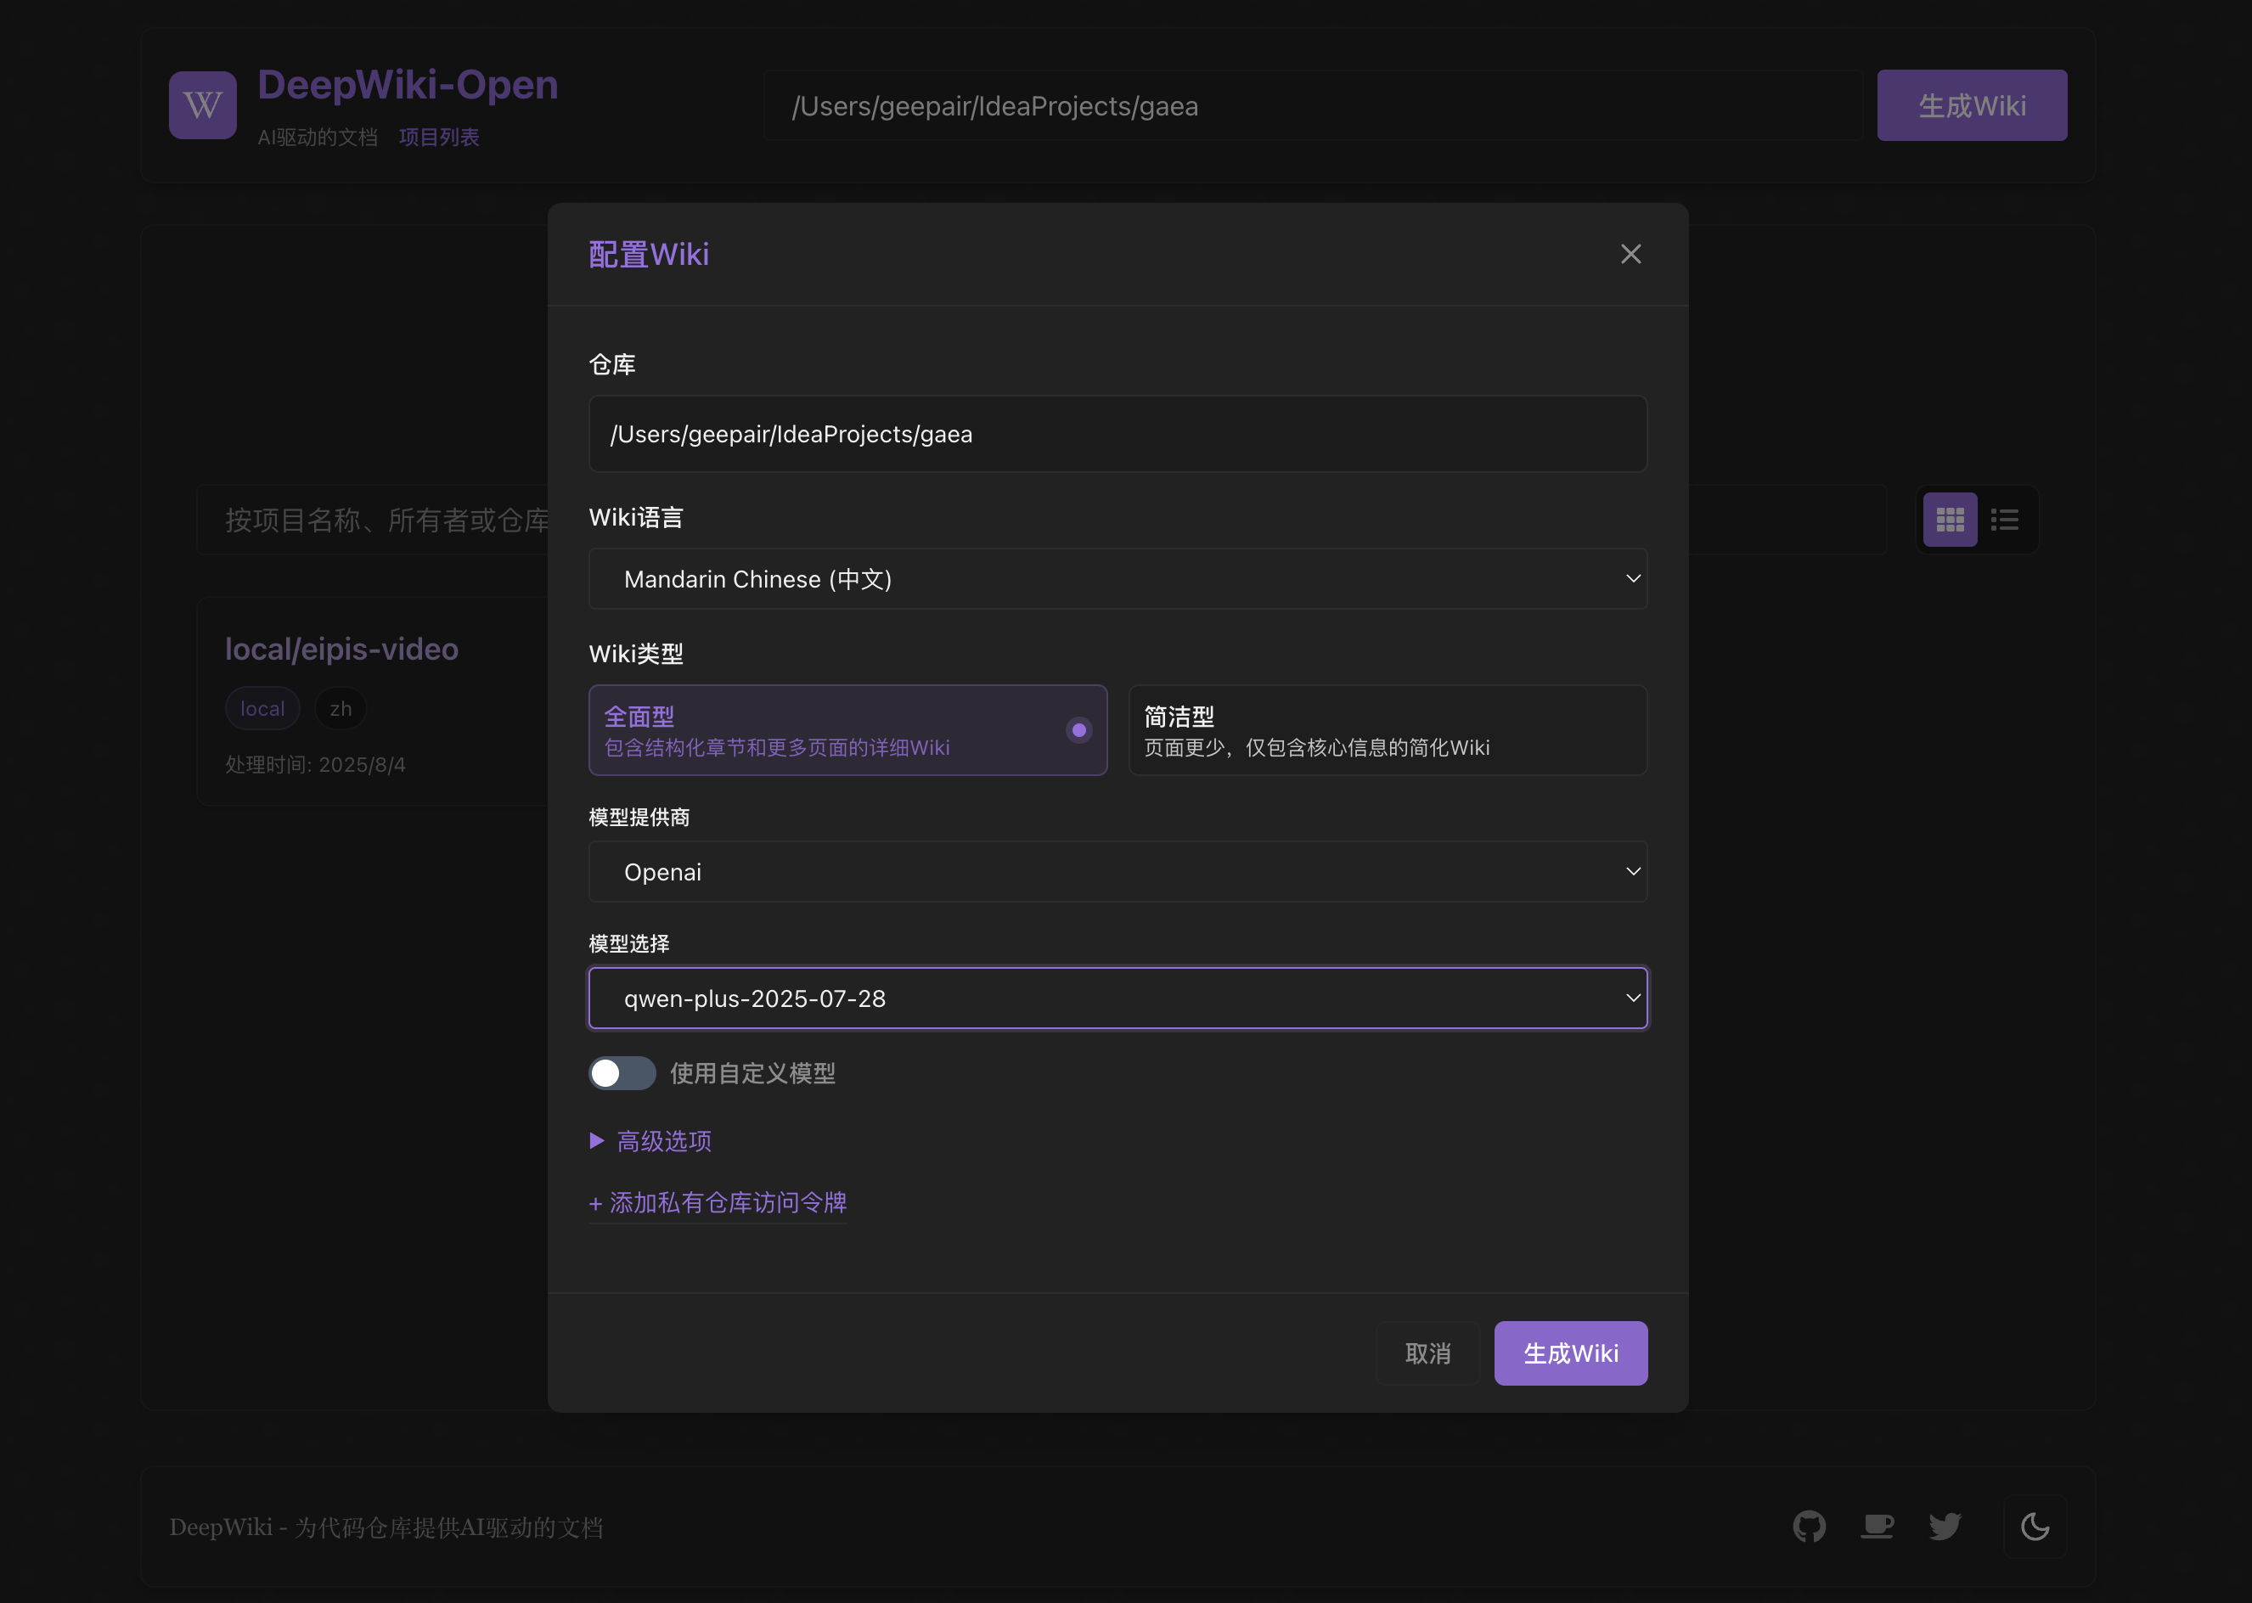Screen dimensions: 2252x1603
Task: Click 添加私有仓库访问令牌 link
Action: [718, 1202]
